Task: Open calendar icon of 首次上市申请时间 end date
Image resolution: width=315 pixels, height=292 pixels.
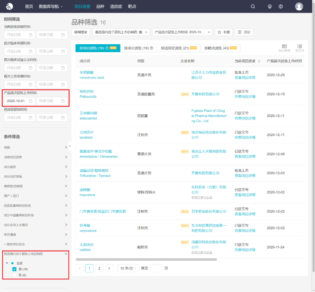Action: [63, 84]
